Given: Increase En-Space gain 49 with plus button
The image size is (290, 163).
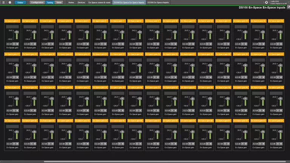Looking at the screenshot, I should point(17,144).
